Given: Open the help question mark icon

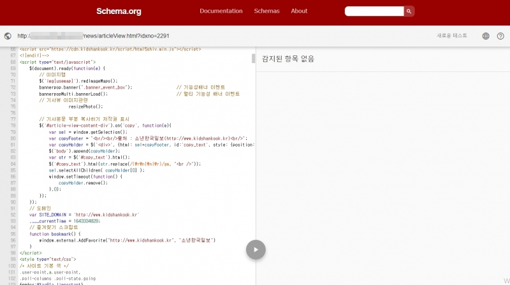Looking at the screenshot, I should click(500, 36).
